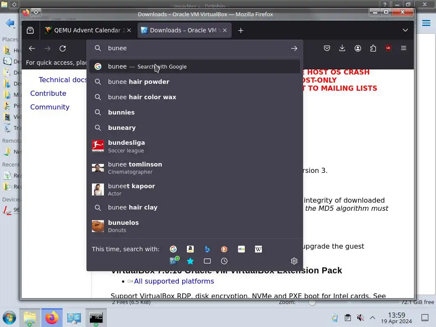Expand hidden system tray icons arrow
The image size is (436, 327).
[x=373, y=318]
